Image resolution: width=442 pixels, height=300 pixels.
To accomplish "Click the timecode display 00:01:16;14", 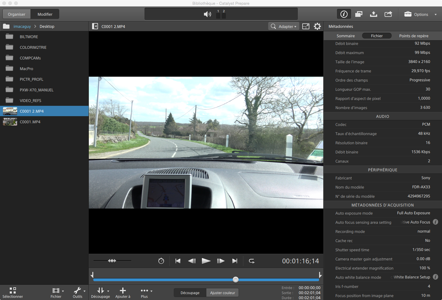I will click(x=300, y=261).
